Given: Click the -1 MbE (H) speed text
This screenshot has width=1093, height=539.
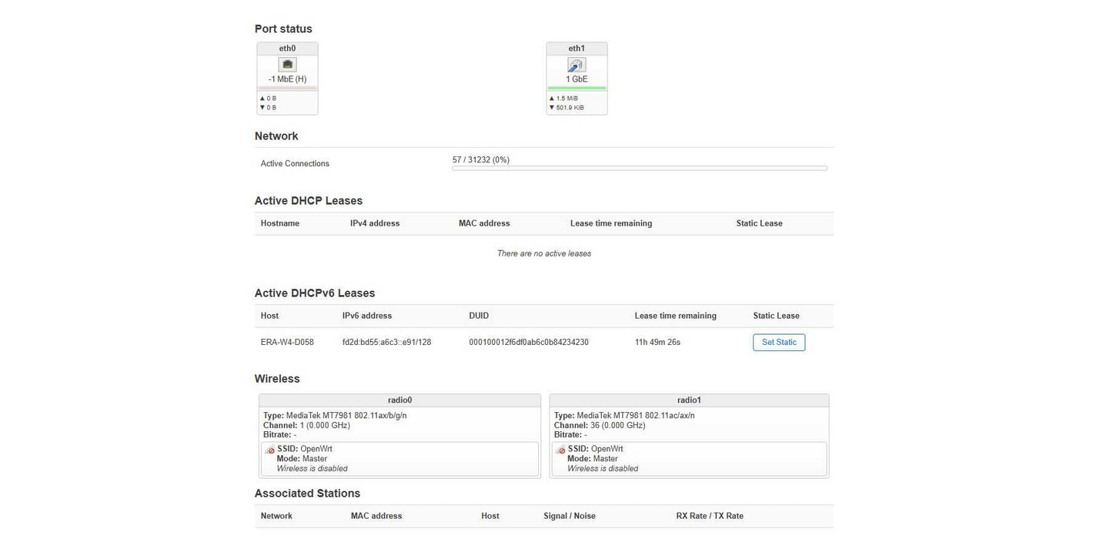Looking at the screenshot, I should (x=287, y=79).
